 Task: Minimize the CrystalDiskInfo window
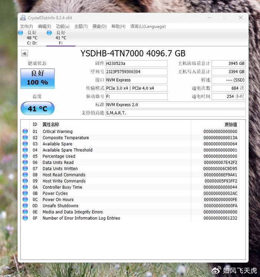209,18
